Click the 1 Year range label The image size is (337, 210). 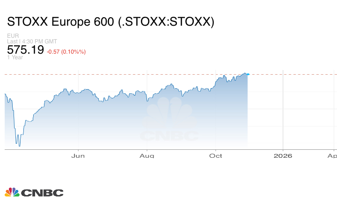point(15,57)
